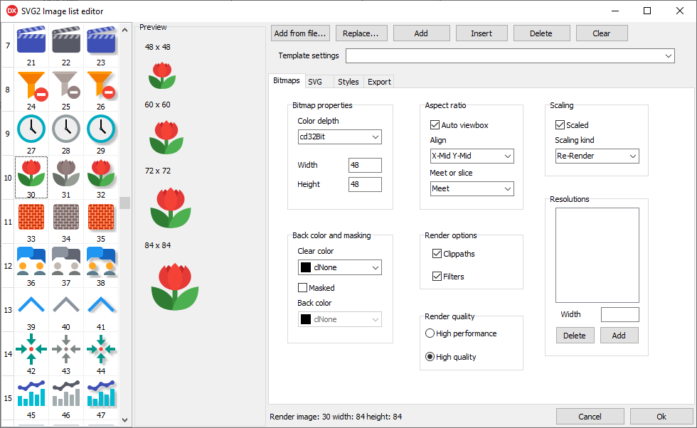Expand the Scaling kind dropdown
Image resolution: width=697 pixels, height=428 pixels.
(x=597, y=156)
